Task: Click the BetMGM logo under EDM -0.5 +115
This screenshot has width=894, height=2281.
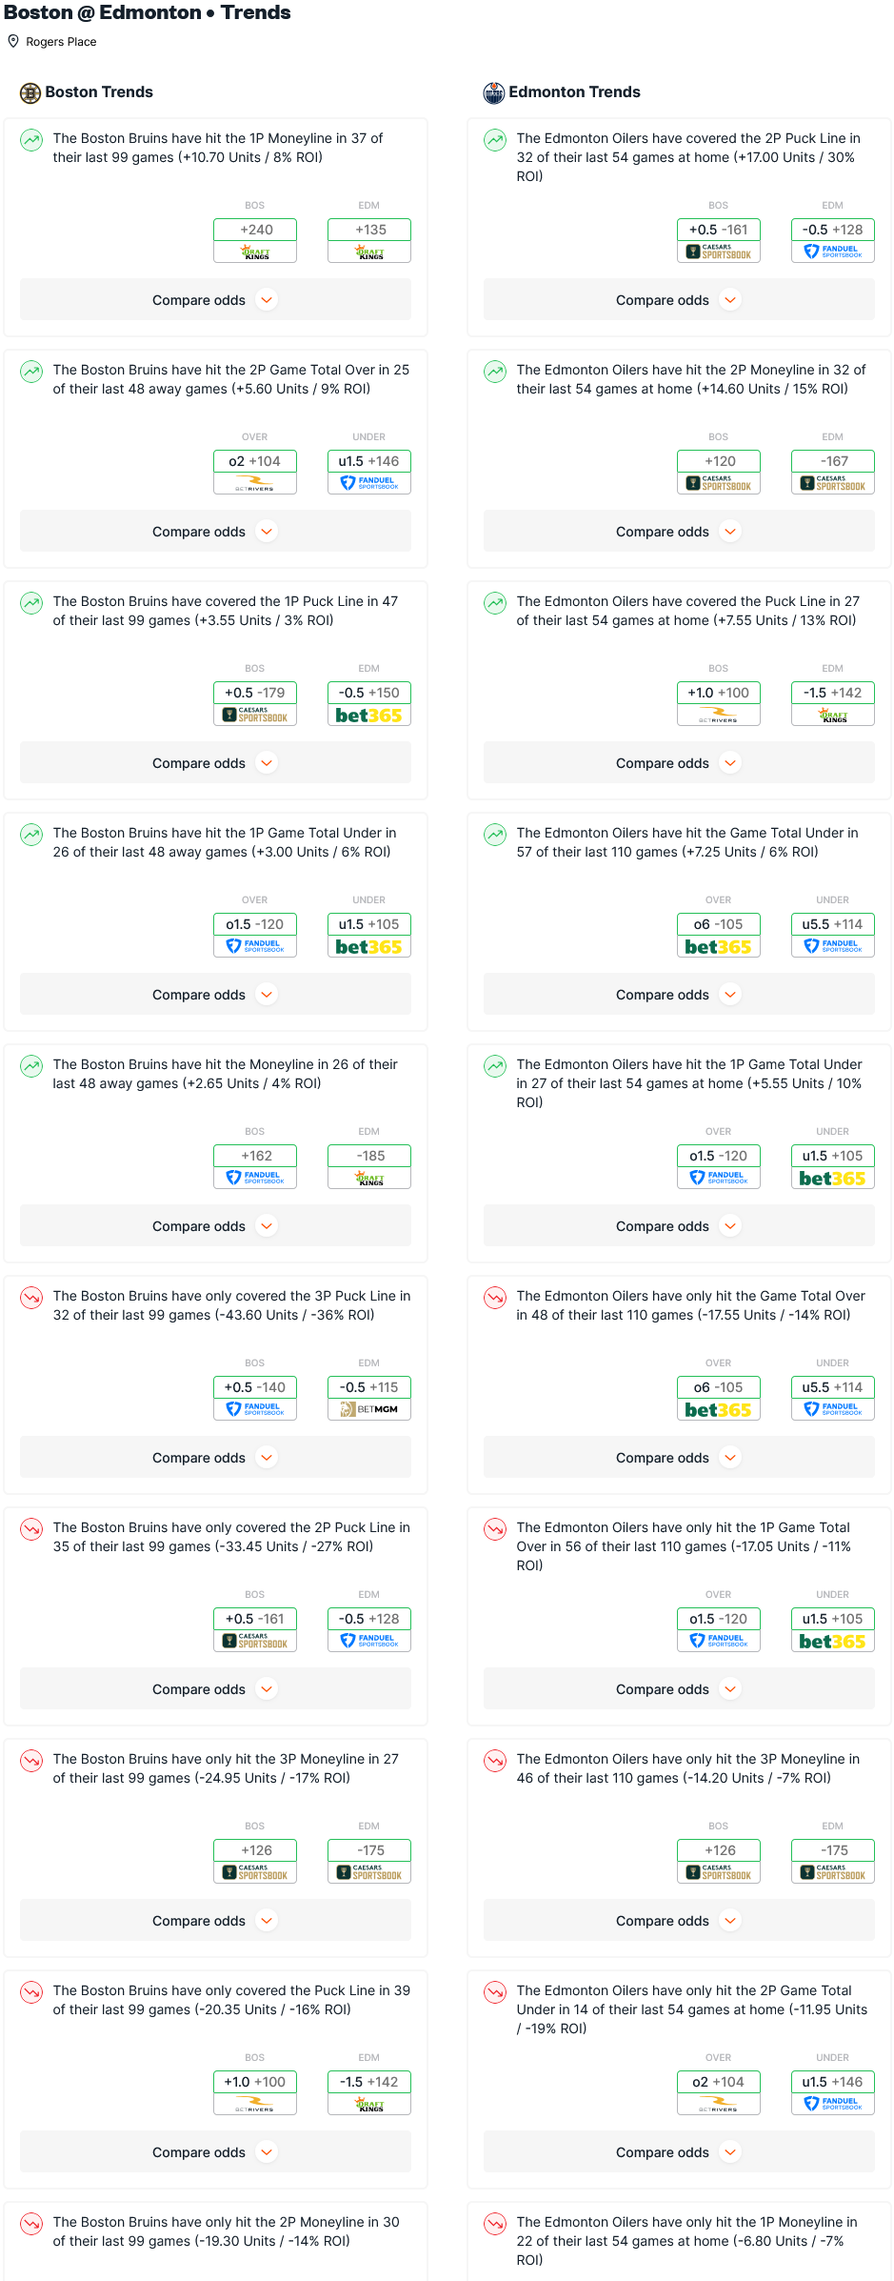Action: pos(368,1409)
